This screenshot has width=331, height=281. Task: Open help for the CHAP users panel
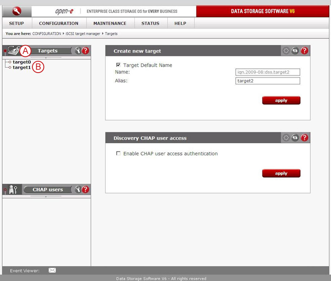[85, 189]
